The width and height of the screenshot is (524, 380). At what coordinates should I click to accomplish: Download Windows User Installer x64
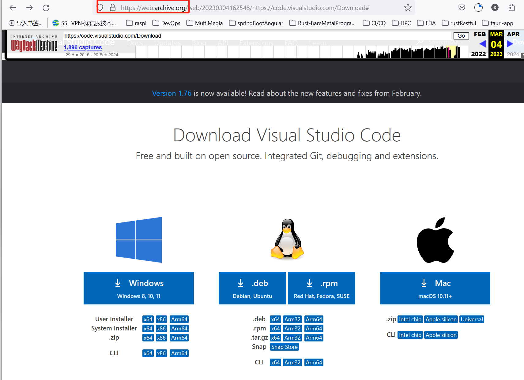[x=148, y=319]
